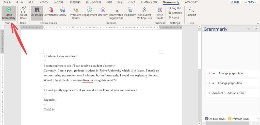This screenshot has width=260, height=125.
Task: Click Get Expert Writing Help
Action: (144, 13)
